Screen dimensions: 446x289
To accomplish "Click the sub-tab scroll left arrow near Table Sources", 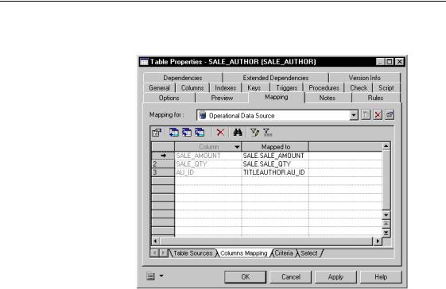I will coord(154,252).
